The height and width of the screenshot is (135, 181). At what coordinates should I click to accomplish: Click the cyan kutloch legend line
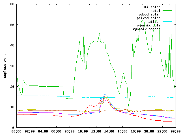click(x=167, y=22)
